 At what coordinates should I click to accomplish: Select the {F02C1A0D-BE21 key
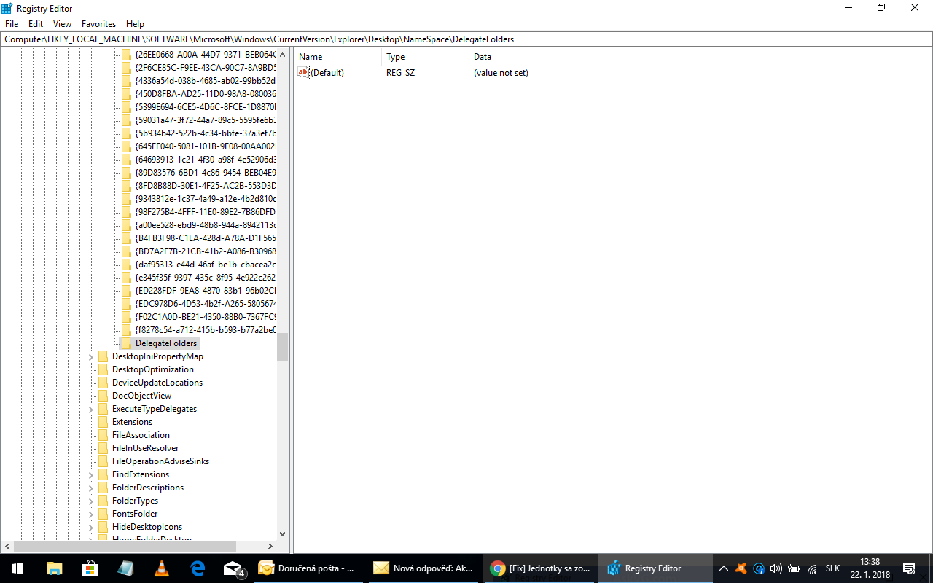[x=206, y=317]
